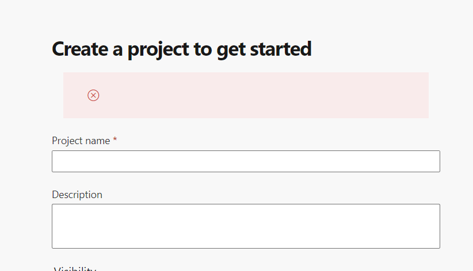Click the red required asterisk
The width and height of the screenshot is (473, 271).
pyautogui.click(x=115, y=141)
